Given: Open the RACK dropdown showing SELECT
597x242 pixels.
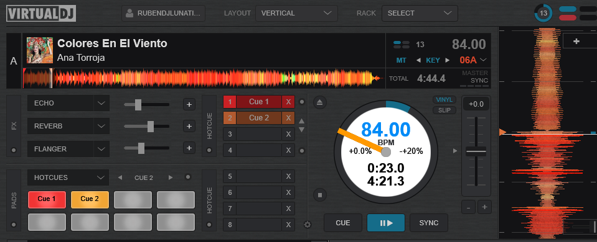Looking at the screenshot, I should pos(420,13).
